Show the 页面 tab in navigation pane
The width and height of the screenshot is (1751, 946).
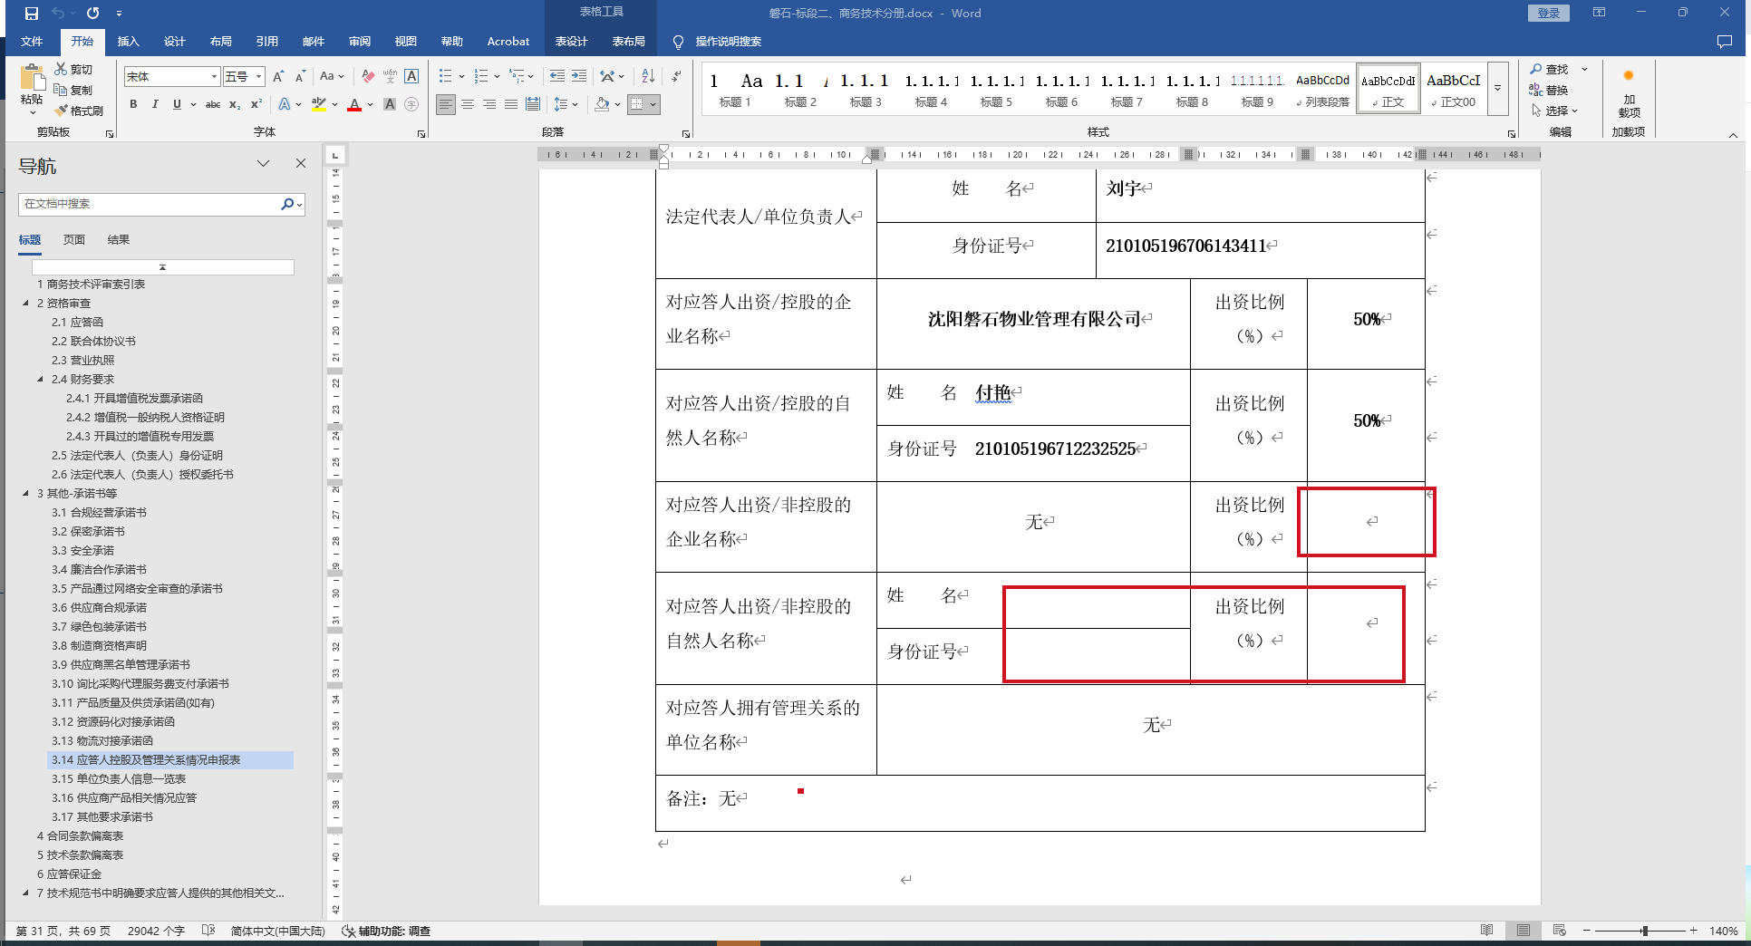coord(74,240)
